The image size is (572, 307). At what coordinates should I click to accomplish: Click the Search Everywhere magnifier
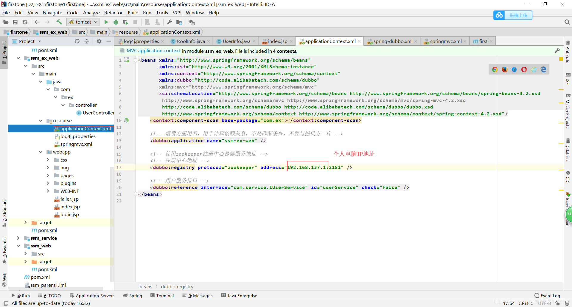[567, 22]
